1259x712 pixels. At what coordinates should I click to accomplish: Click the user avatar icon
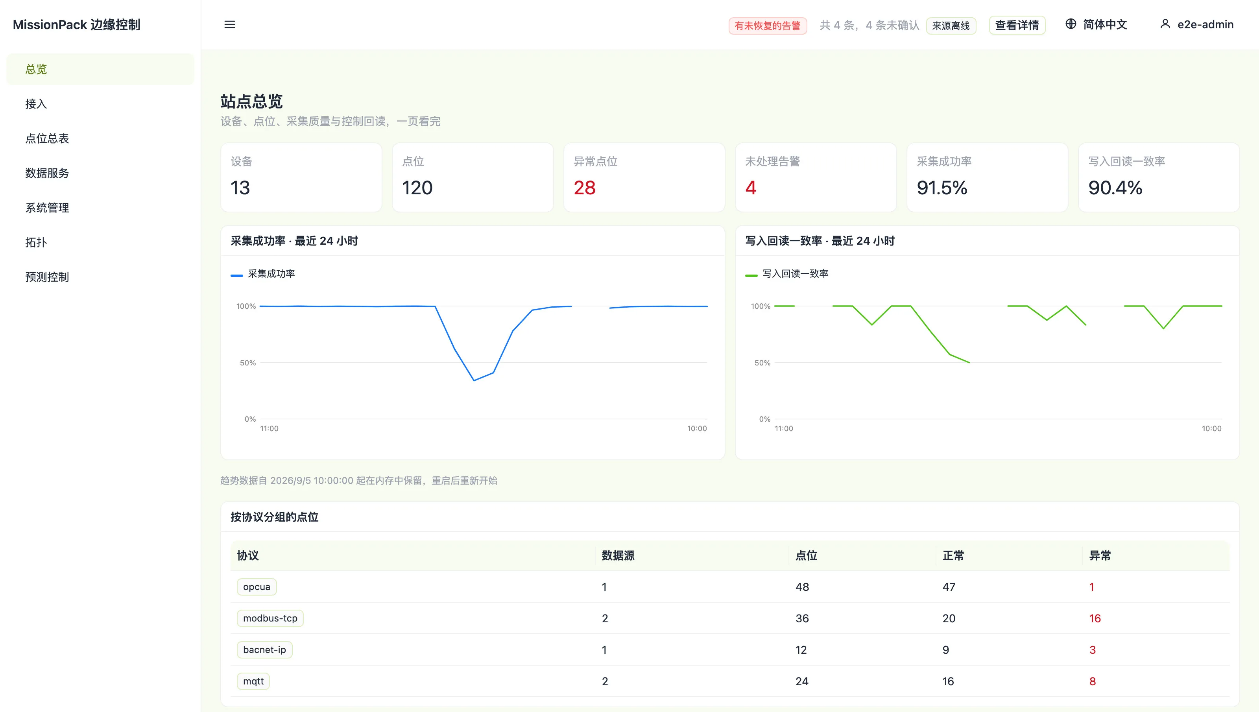(x=1165, y=24)
